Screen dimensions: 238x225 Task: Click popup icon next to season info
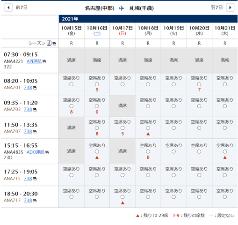(x=54, y=44)
